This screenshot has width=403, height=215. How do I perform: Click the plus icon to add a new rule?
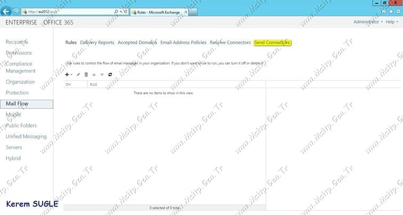tap(67, 75)
